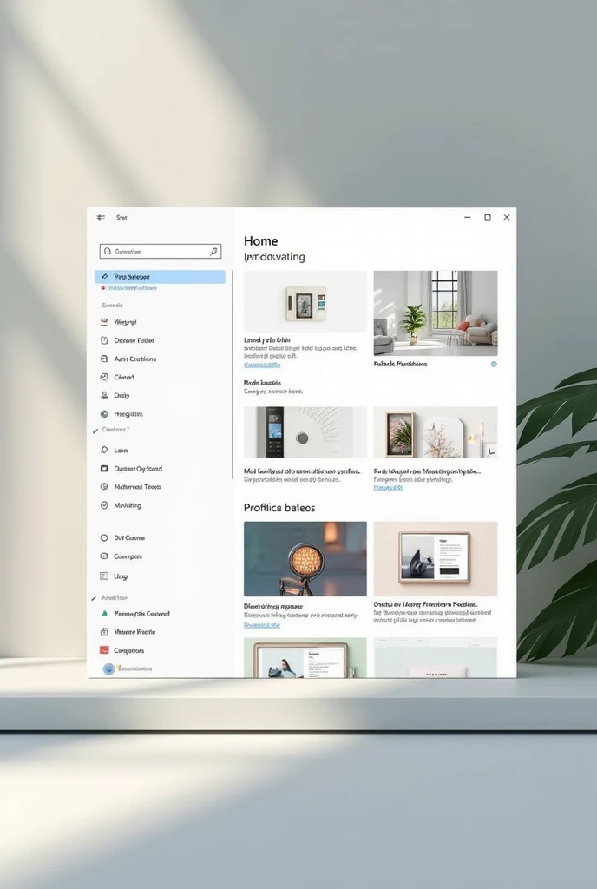Open the globe icon beside Hnegiates
Viewport: 597px width, 889px height.
tap(104, 414)
